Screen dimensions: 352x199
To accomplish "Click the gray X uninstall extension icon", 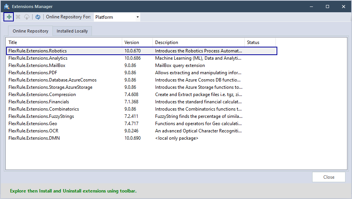I will point(18,17).
